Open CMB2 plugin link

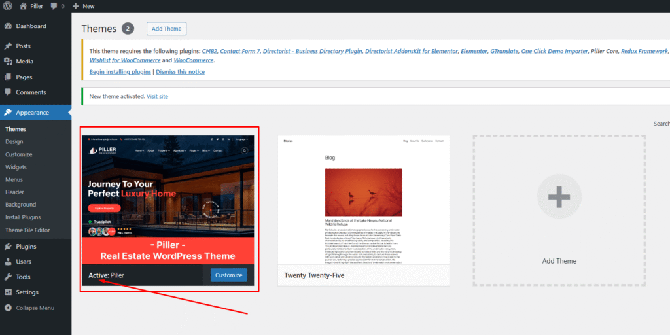tap(209, 51)
